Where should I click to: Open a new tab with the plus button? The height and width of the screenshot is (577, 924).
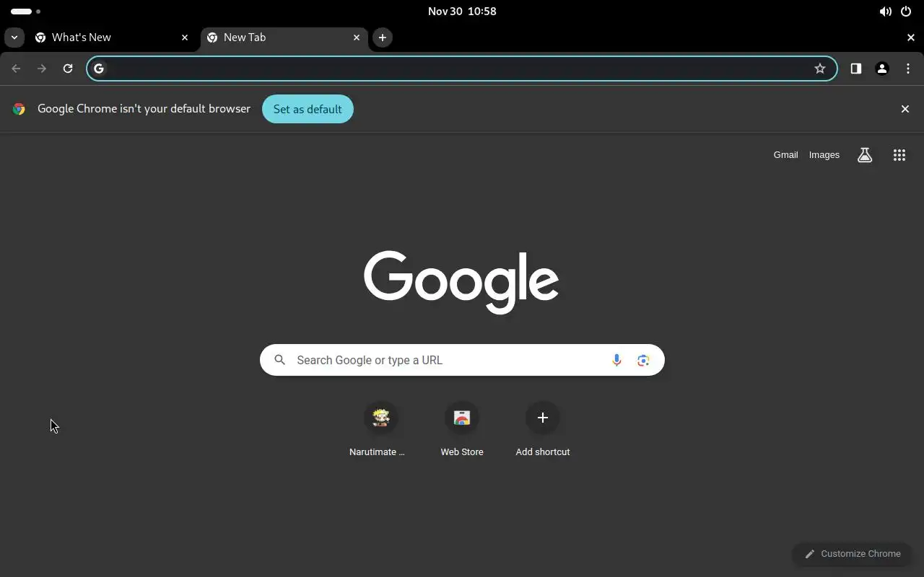click(x=383, y=38)
